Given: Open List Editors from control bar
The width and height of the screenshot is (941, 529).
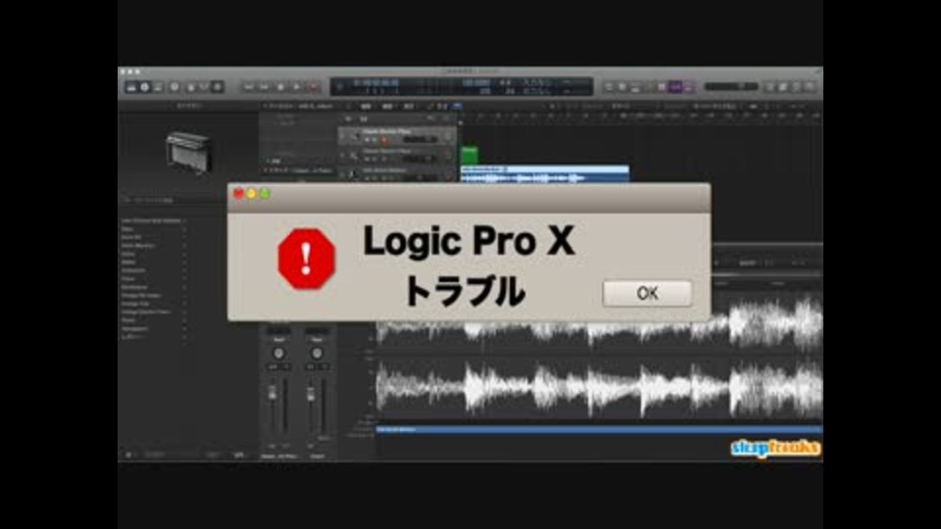Looking at the screenshot, I should tap(770, 87).
